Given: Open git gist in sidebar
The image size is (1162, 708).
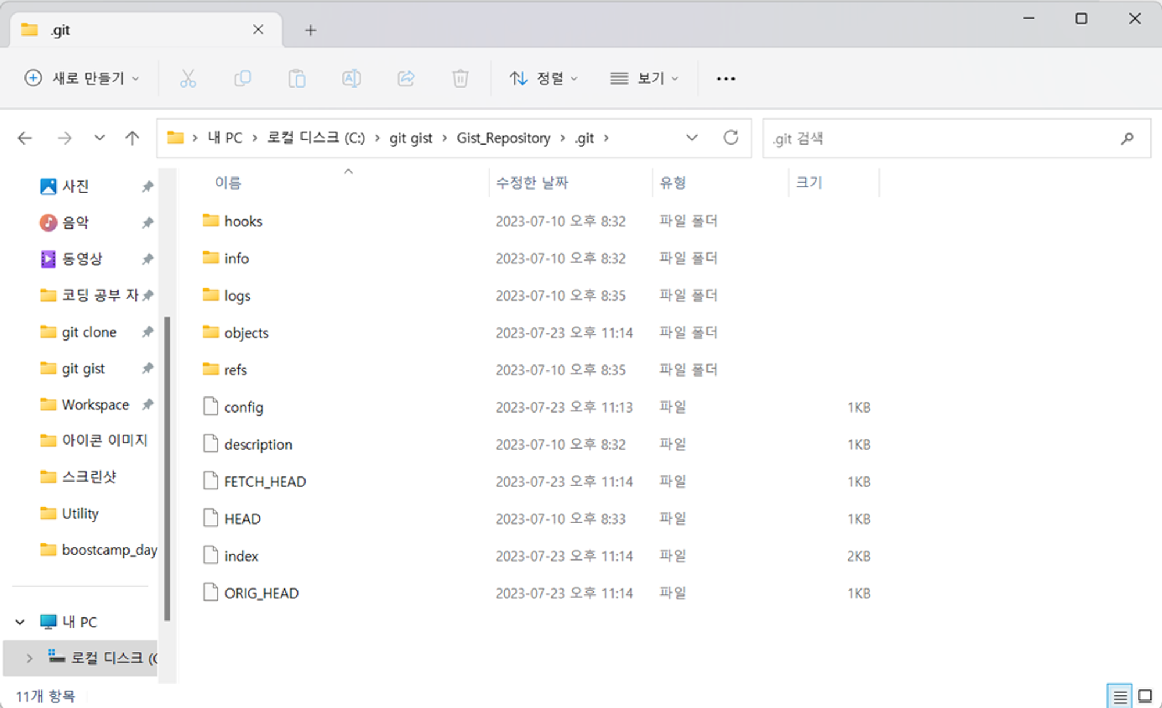Looking at the screenshot, I should point(83,368).
